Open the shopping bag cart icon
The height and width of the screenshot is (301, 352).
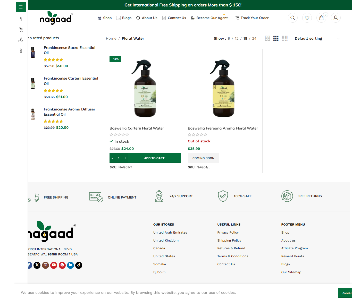tap(321, 18)
